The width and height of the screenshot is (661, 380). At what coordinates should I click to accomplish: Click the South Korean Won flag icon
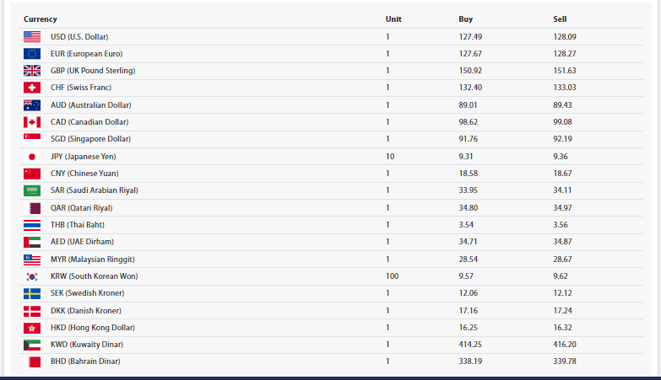[x=32, y=276]
